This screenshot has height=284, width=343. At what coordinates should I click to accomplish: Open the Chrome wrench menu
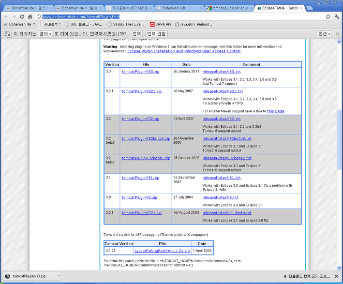[337, 17]
